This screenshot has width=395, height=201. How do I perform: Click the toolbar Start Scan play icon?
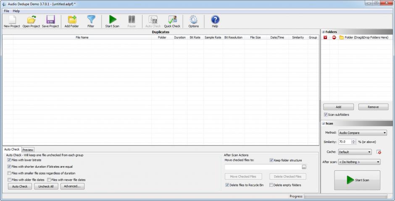112,20
